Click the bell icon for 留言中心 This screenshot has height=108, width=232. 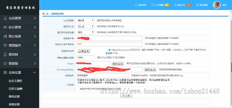click(175, 5)
